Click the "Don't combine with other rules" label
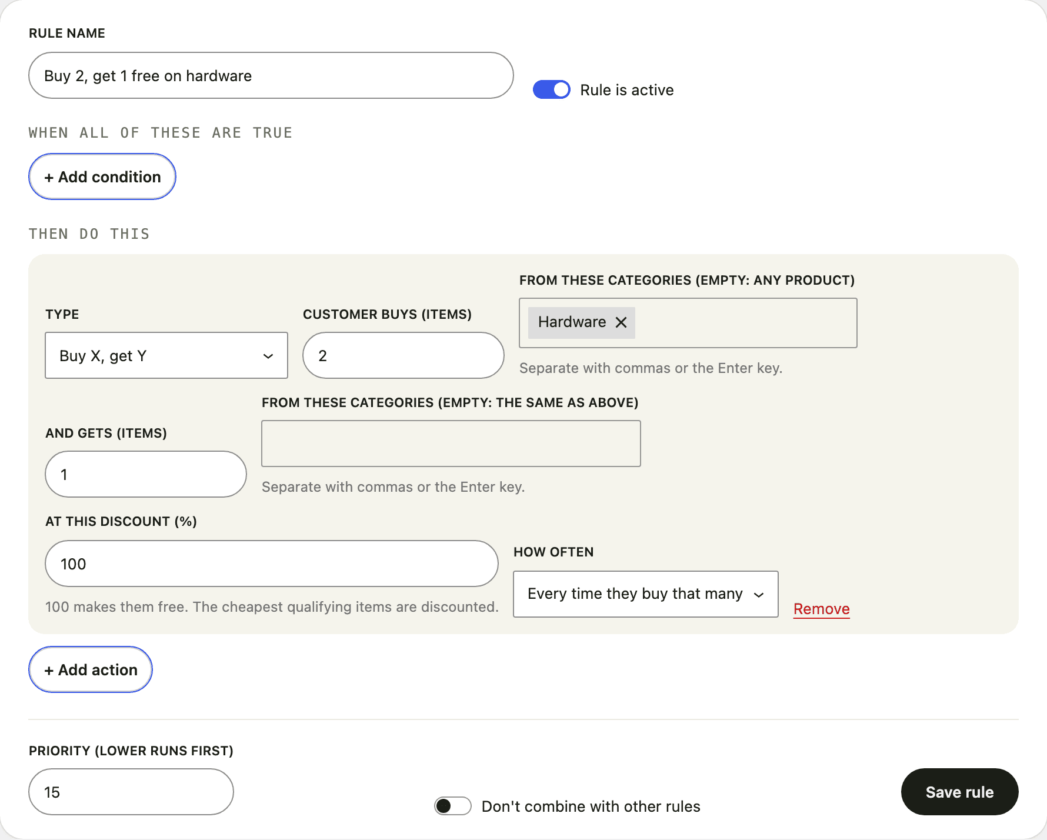The image size is (1047, 840). click(x=591, y=806)
